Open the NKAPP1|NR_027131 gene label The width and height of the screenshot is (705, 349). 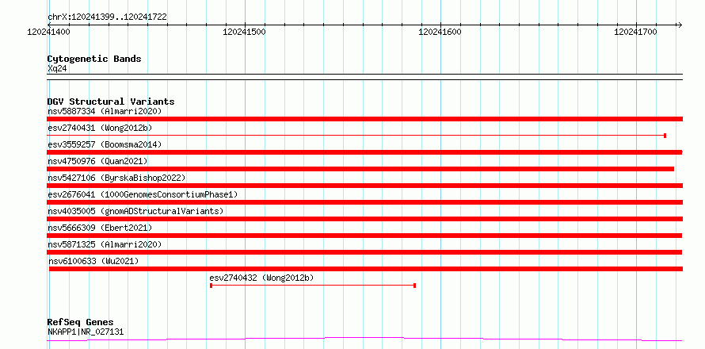(x=86, y=332)
